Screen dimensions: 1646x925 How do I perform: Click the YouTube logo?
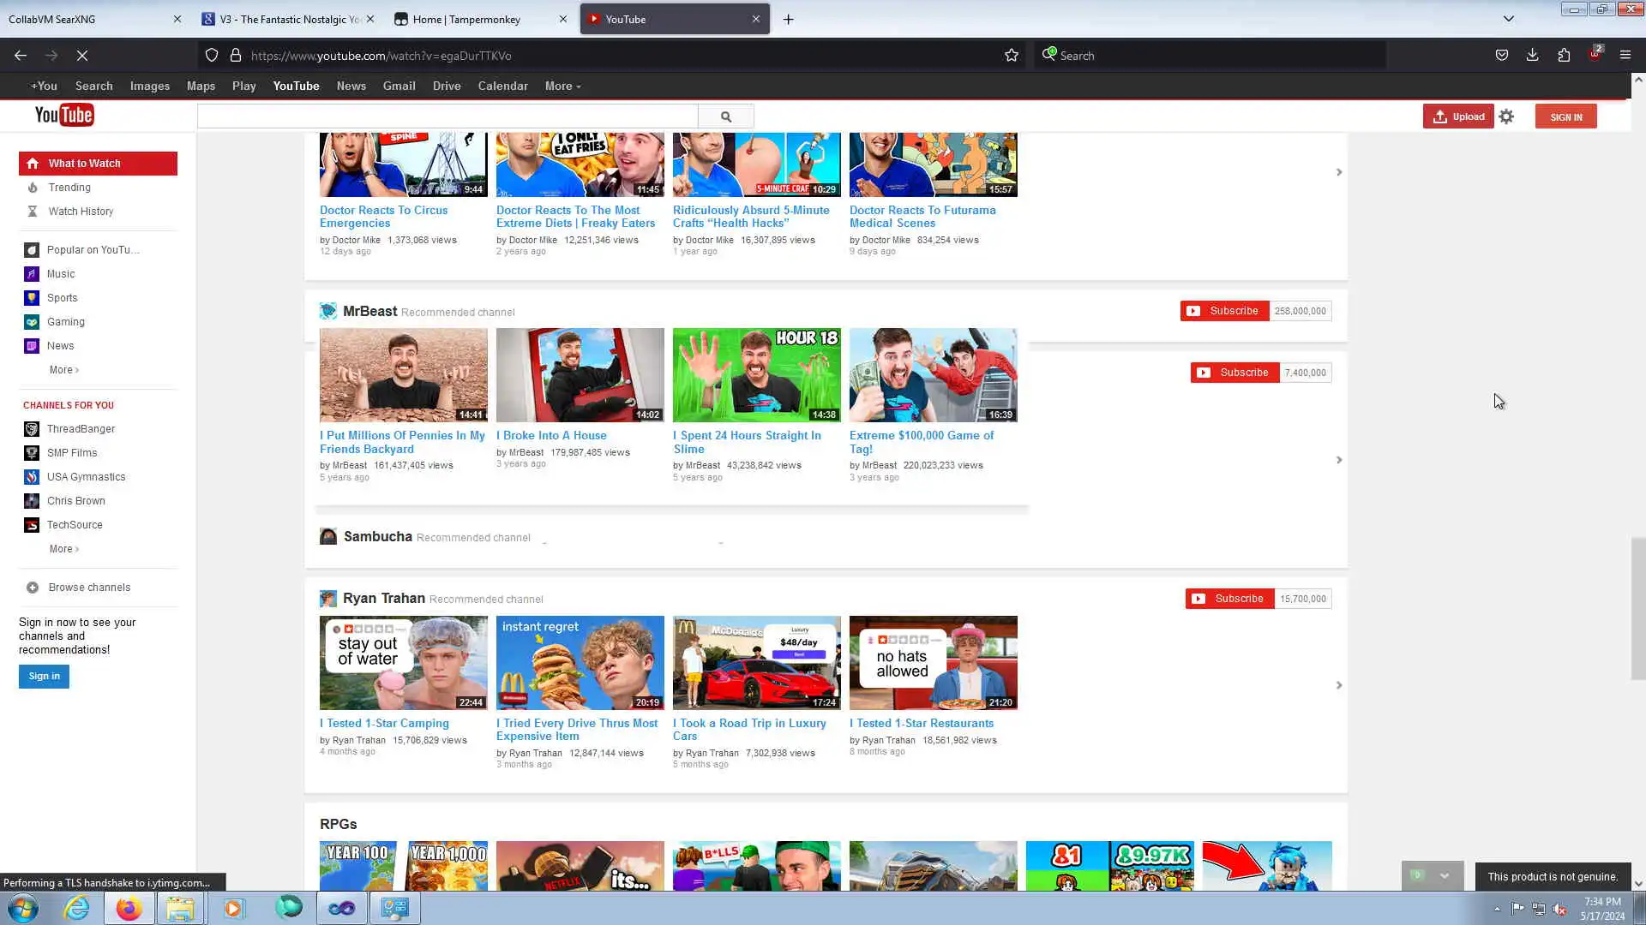pos(64,115)
